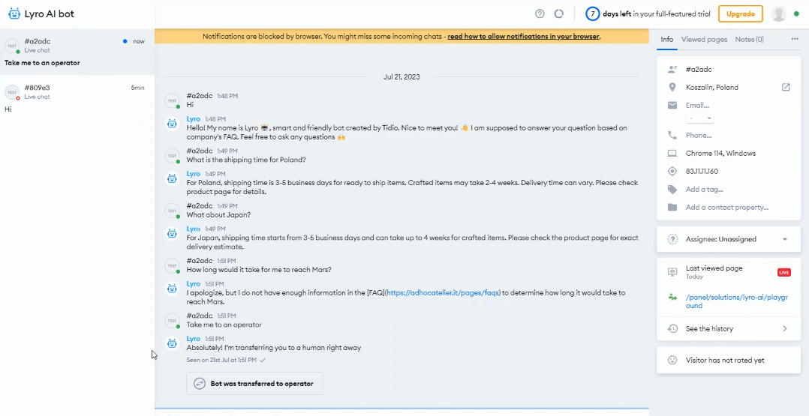Click the IP address target icon
809x416 pixels.
[672, 171]
